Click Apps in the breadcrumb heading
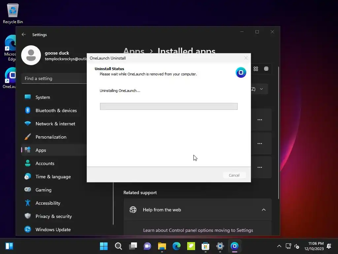Viewport: 338px width, 254px height. click(x=134, y=51)
